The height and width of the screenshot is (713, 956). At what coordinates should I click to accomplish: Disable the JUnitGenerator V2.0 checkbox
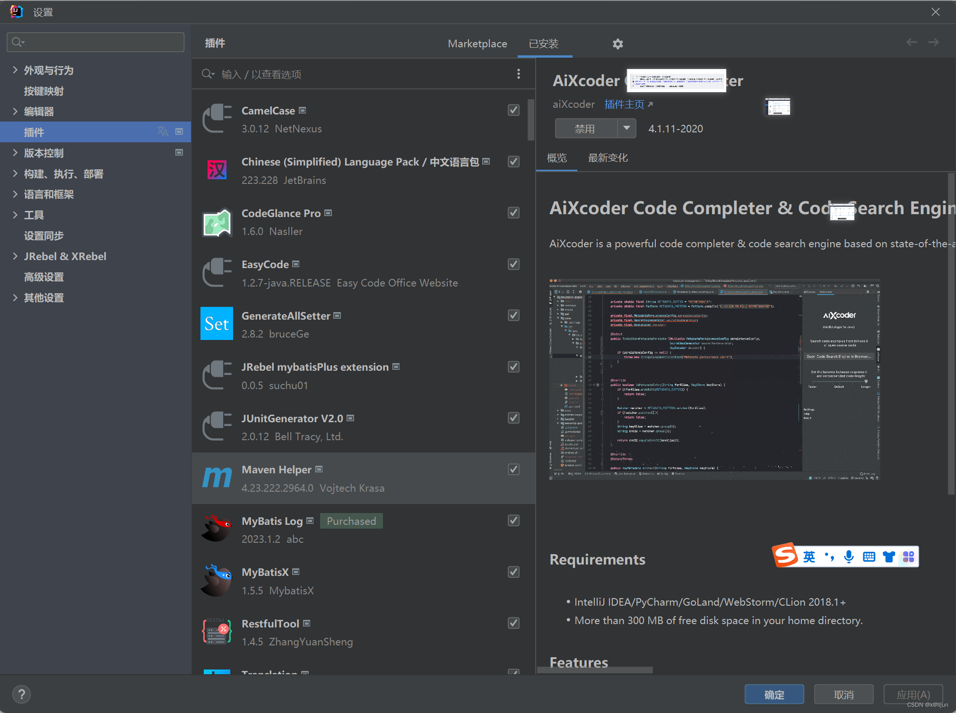[513, 418]
